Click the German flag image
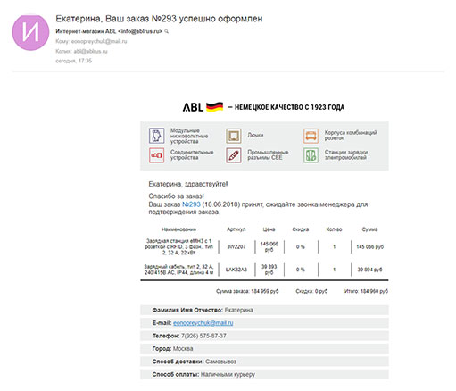The width and height of the screenshot is (456, 391). (214, 106)
